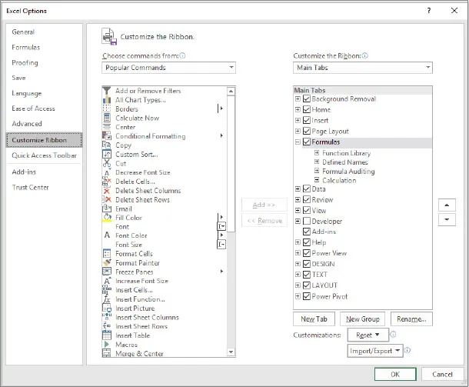469x387 pixels.
Task: Enable the Developer tab checkbox
Action: pyautogui.click(x=307, y=222)
